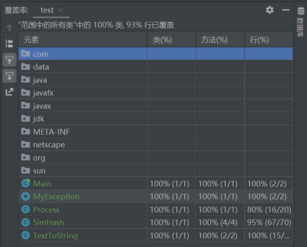Screen dimensions: 307x247
Task: Toggle autoscroll to source button
Action: click(x=9, y=60)
